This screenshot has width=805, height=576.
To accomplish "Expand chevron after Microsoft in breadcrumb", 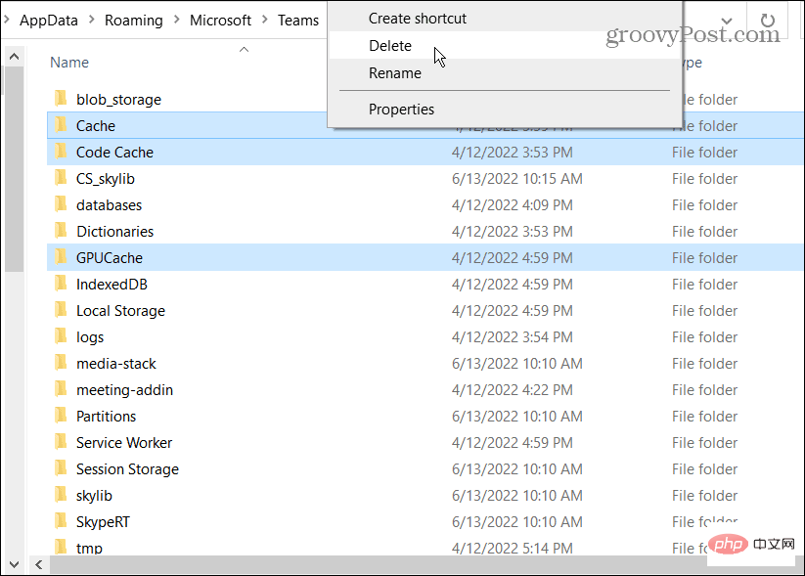I will pyautogui.click(x=265, y=20).
